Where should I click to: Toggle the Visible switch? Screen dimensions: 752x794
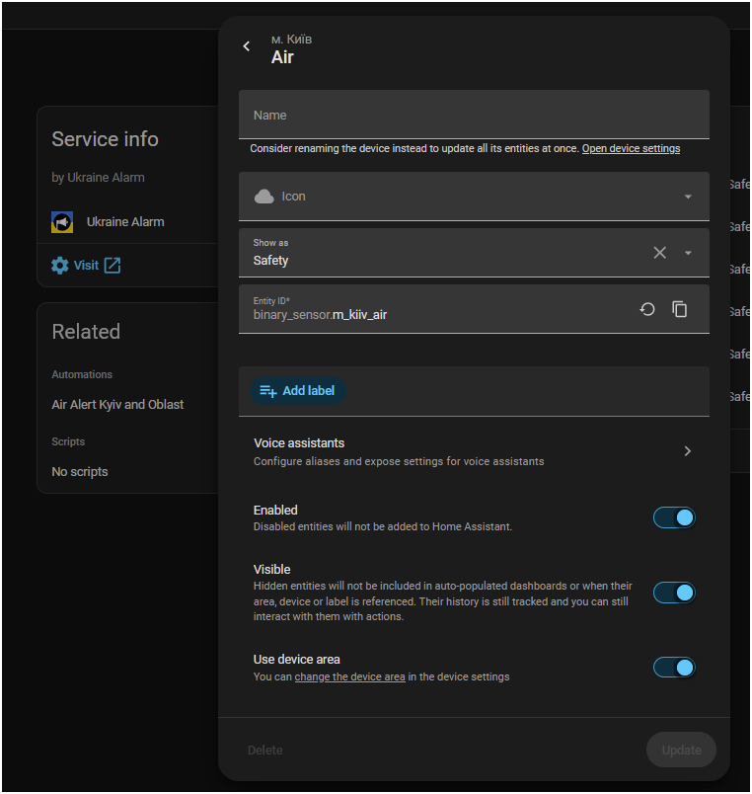coord(674,593)
